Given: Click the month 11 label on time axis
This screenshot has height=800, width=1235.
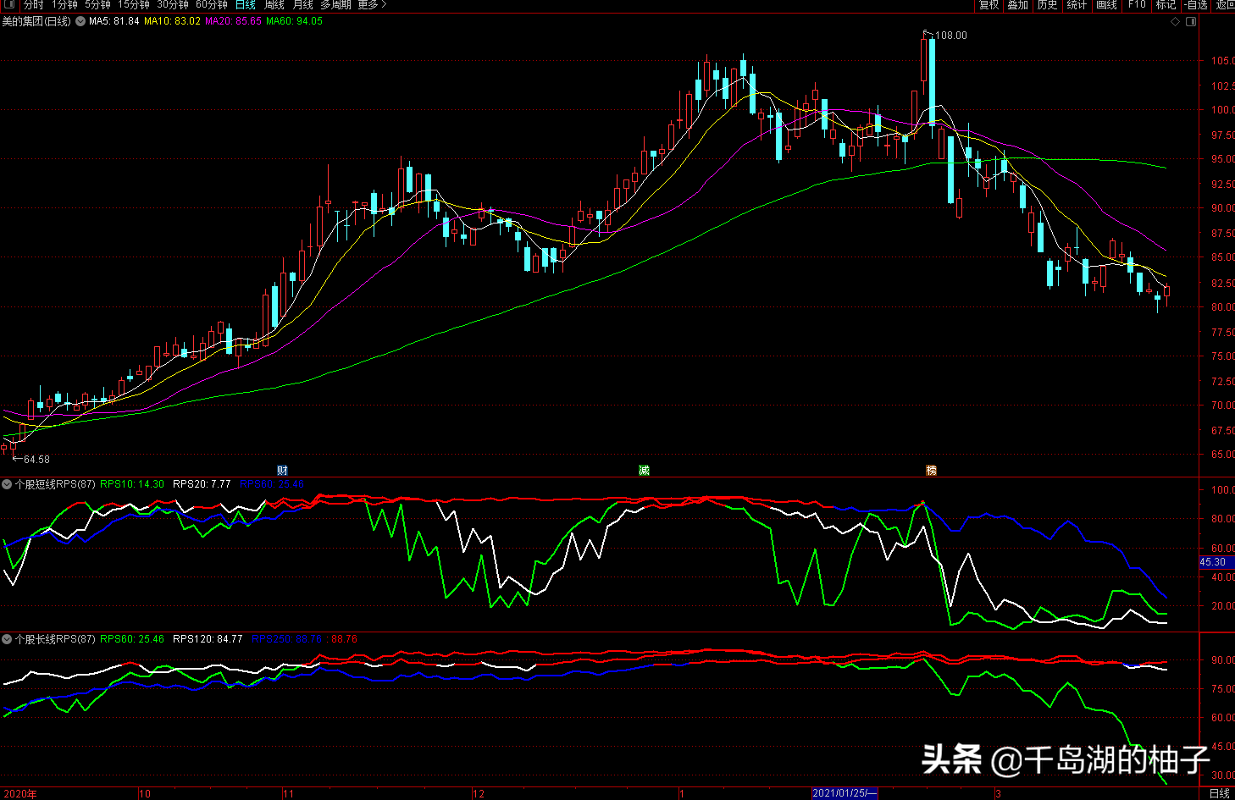Looking at the screenshot, I should pos(289,794).
